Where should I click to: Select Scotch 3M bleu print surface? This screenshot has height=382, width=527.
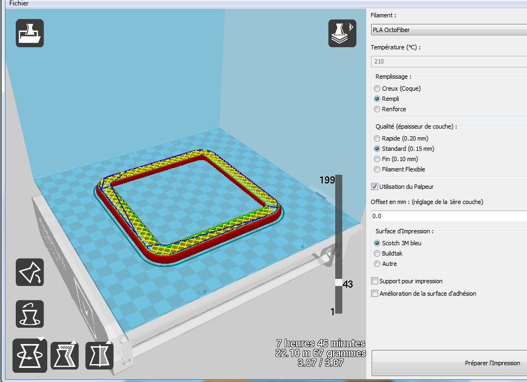point(398,243)
